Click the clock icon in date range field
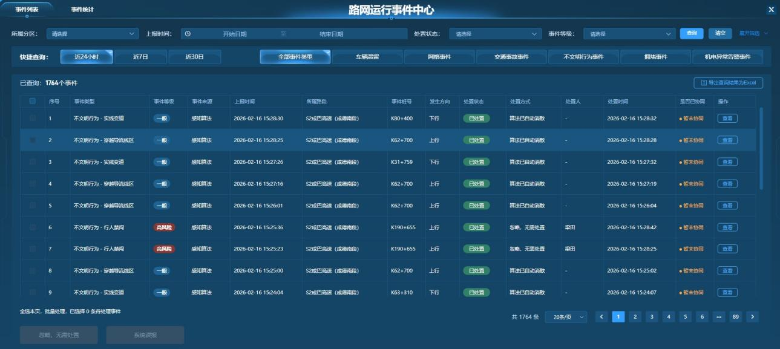 coord(188,34)
